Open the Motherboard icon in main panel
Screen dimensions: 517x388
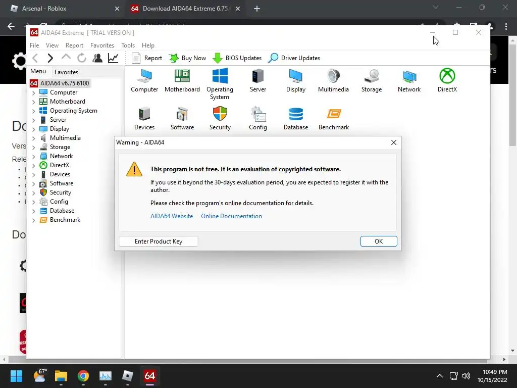coord(182,80)
